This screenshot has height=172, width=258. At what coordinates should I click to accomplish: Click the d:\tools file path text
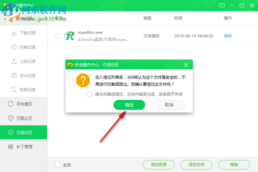click(103, 40)
